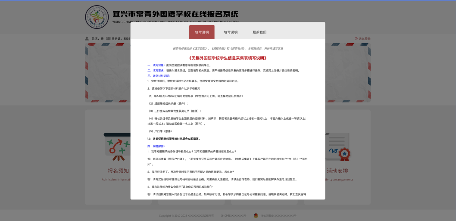Viewport: 456px width, 221px height.
Task: Click the blue 三、递交材料说明 heading
Action: tap(159, 76)
